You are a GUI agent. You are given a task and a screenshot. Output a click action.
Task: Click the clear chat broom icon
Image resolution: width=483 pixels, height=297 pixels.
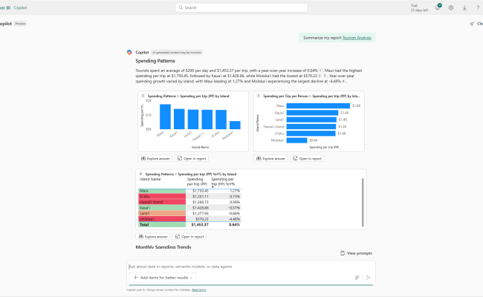tap(472, 24)
